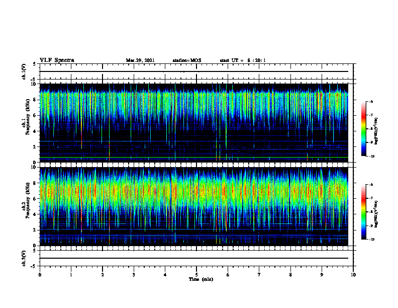The image size is (398, 308).
Task: Click the "VLF Spectra" plot title
Action: coord(57,60)
